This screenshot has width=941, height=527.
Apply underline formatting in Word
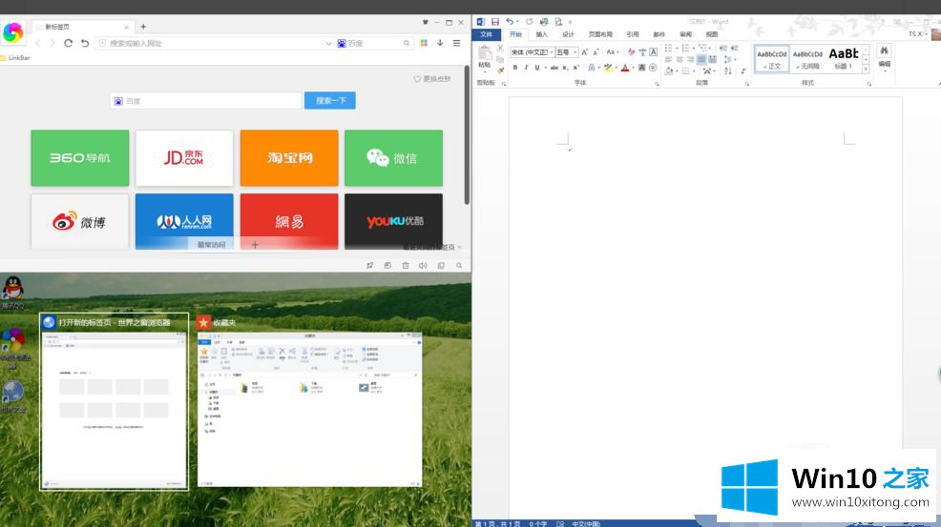(537, 68)
